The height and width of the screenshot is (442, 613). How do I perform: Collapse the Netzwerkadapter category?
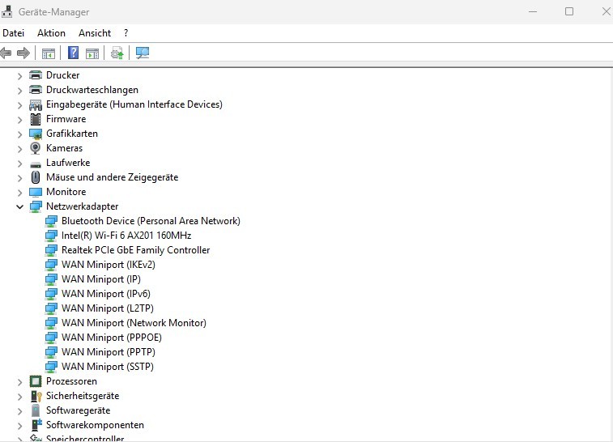[20, 206]
